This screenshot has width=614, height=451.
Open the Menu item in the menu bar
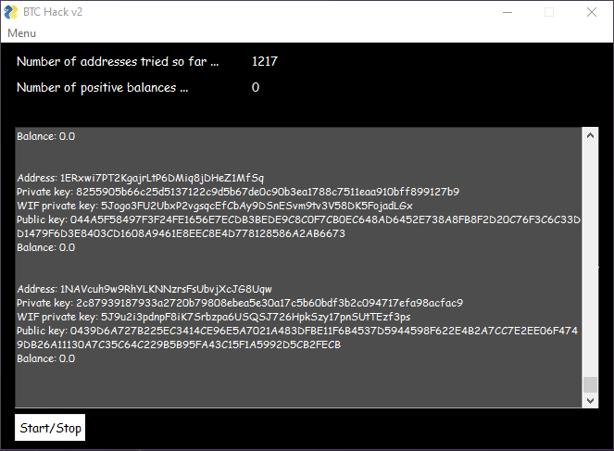[x=21, y=33]
